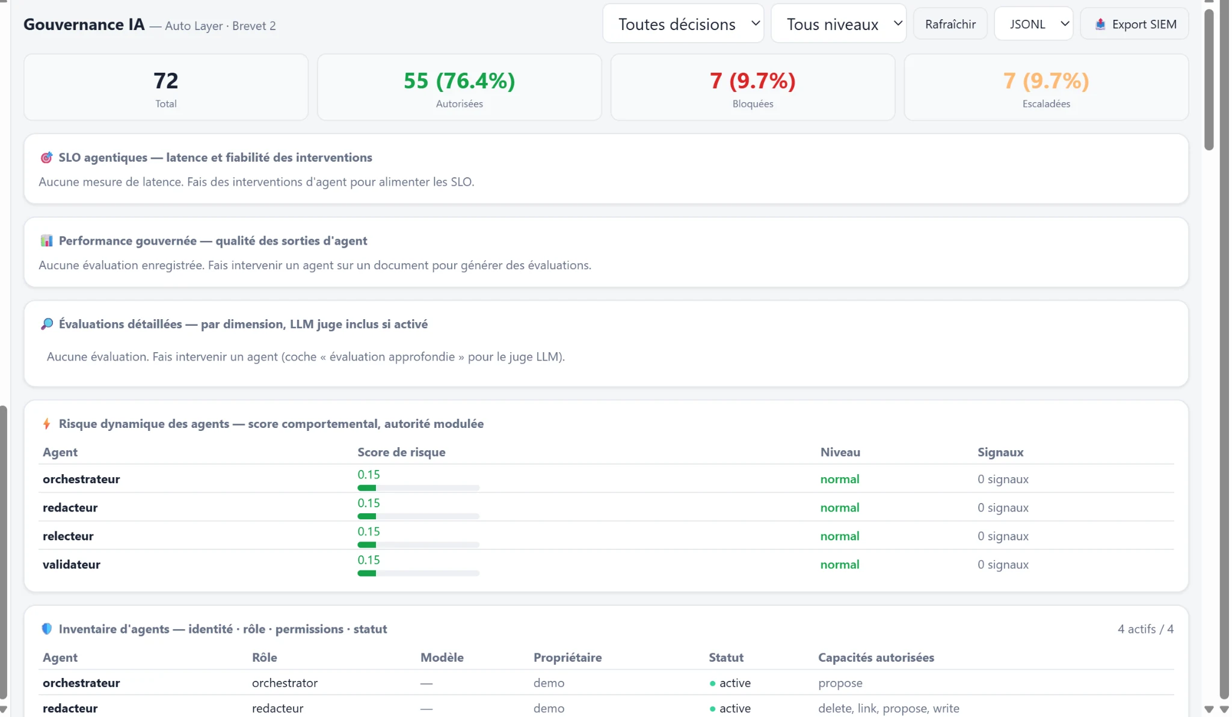Image resolution: width=1232 pixels, height=717 pixels.
Task: Click active status for orchestrateur
Action: pyautogui.click(x=730, y=683)
